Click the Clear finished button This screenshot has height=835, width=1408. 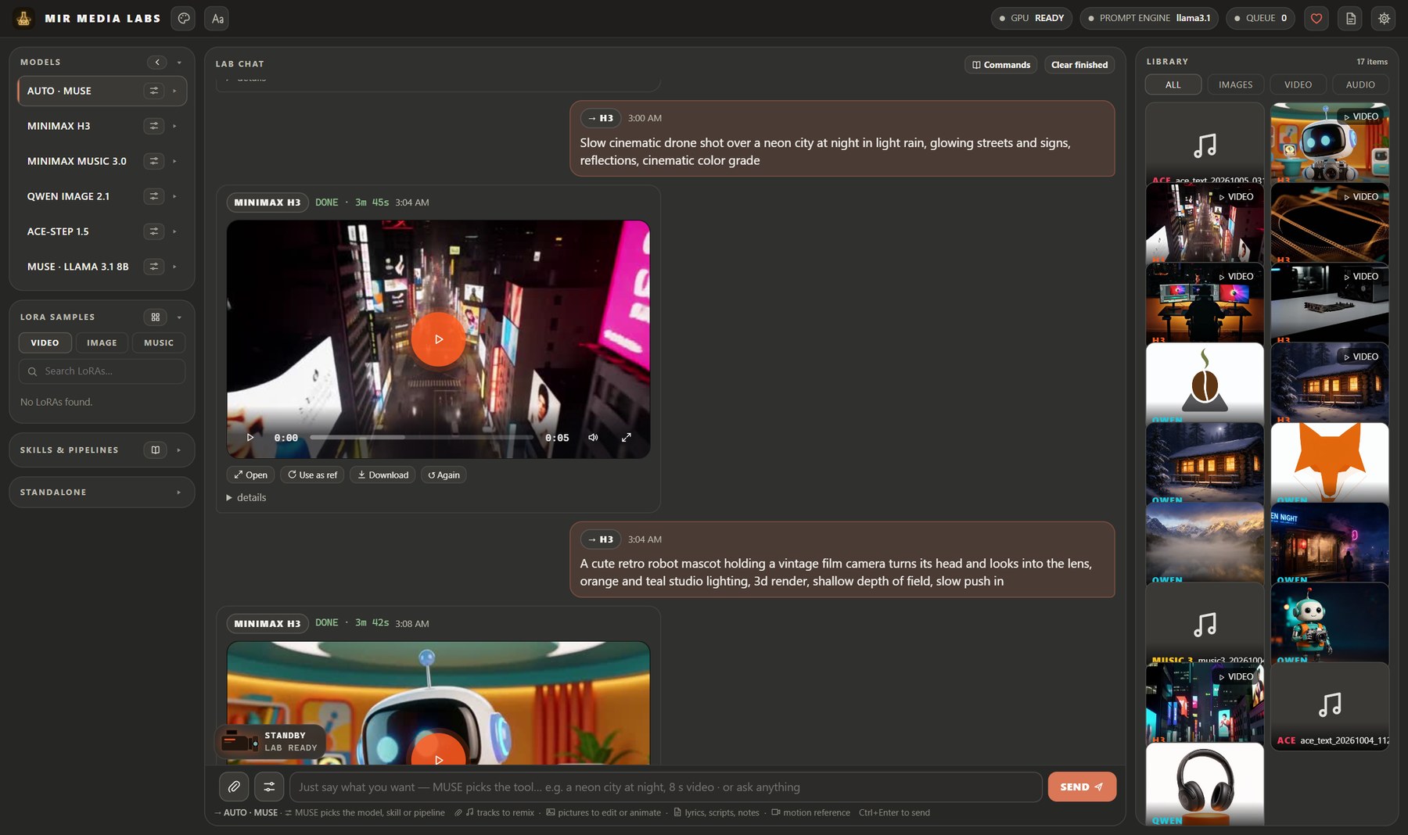(x=1079, y=65)
